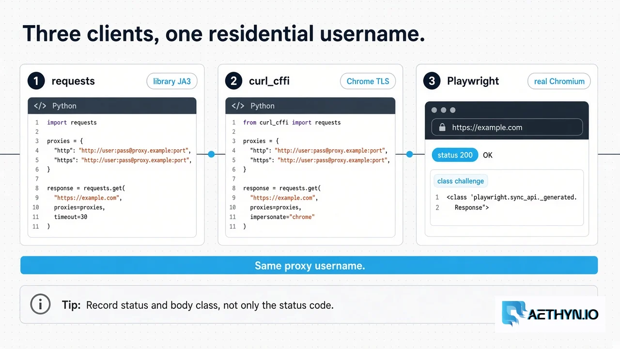620x349 pixels.
Task: Click the Python label in the requests card
Action: [64, 106]
